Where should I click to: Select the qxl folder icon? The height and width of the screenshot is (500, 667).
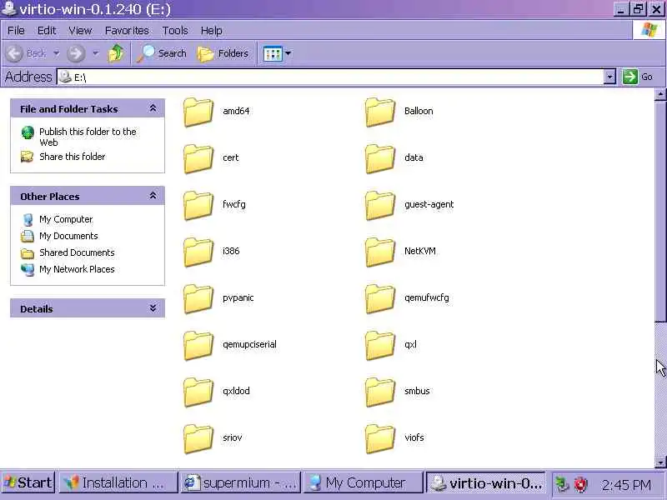[380, 346]
